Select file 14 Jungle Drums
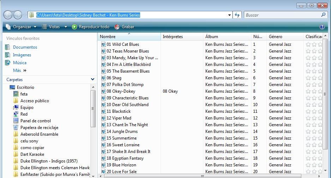Screen dimensions: 331x178 click(122, 131)
